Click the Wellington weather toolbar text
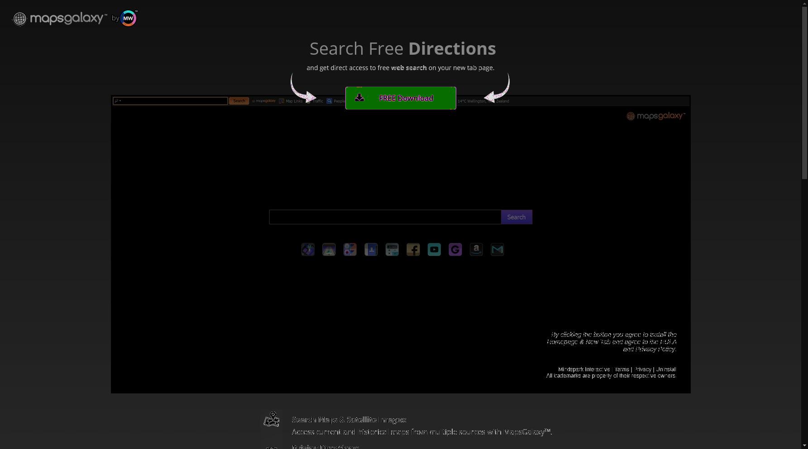 pyautogui.click(x=483, y=101)
